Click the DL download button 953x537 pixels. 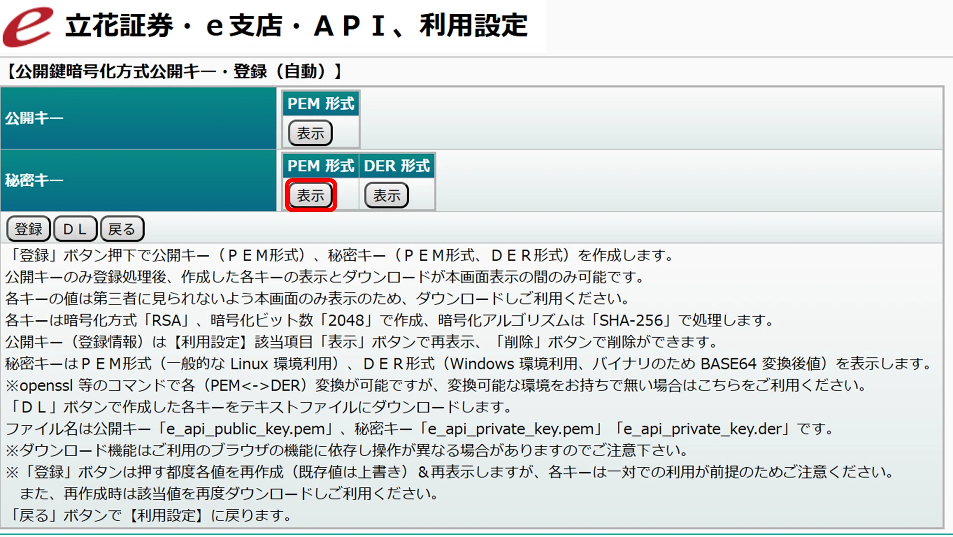pyautogui.click(x=75, y=229)
